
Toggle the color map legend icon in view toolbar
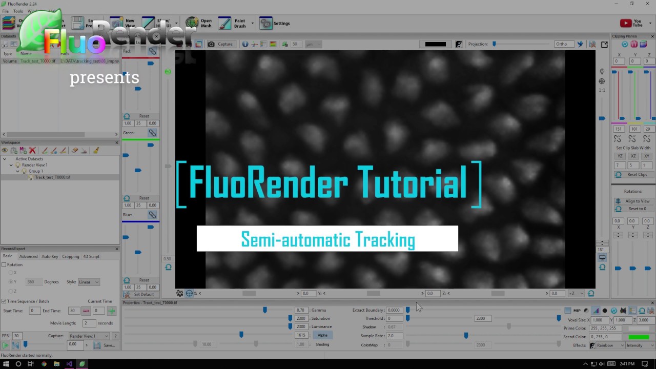click(x=273, y=44)
